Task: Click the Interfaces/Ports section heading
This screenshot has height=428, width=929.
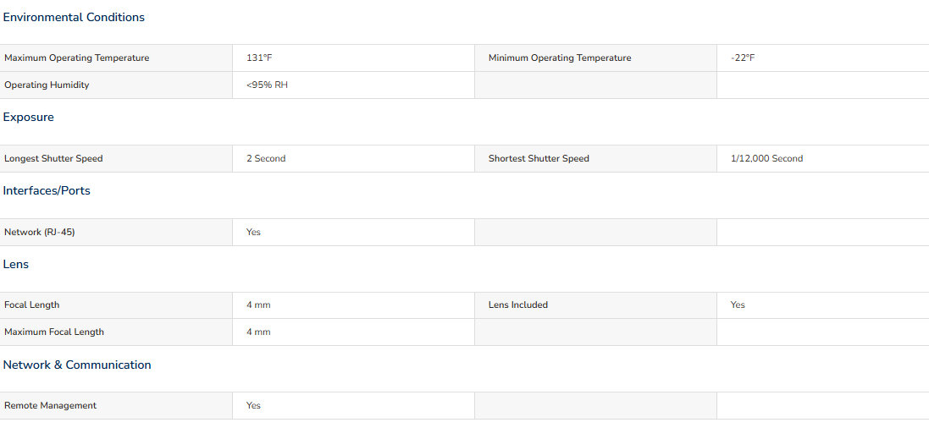Action: pyautogui.click(x=47, y=190)
